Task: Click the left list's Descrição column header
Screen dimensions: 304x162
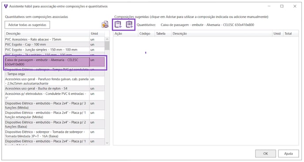Action: (x=47, y=34)
